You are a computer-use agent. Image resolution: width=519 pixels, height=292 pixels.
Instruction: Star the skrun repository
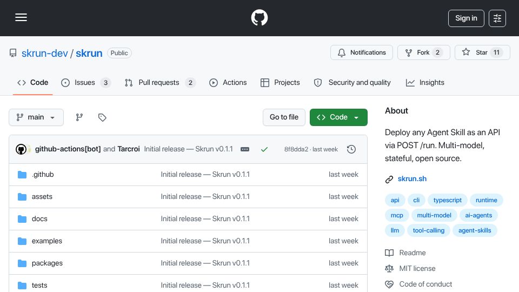tap(482, 52)
